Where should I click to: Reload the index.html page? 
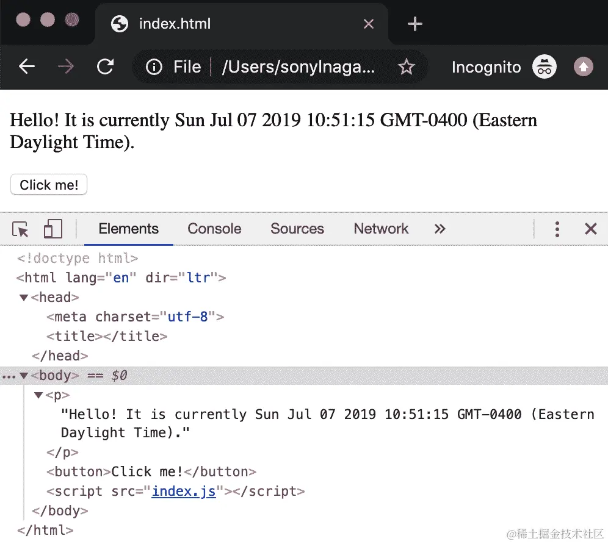coord(105,66)
